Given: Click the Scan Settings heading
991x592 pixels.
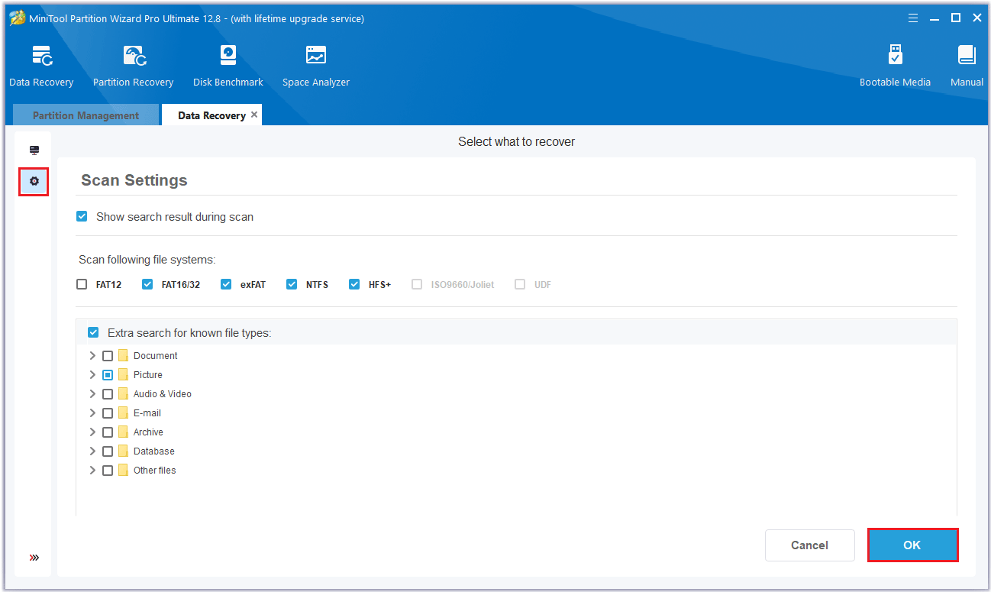Looking at the screenshot, I should [x=134, y=180].
